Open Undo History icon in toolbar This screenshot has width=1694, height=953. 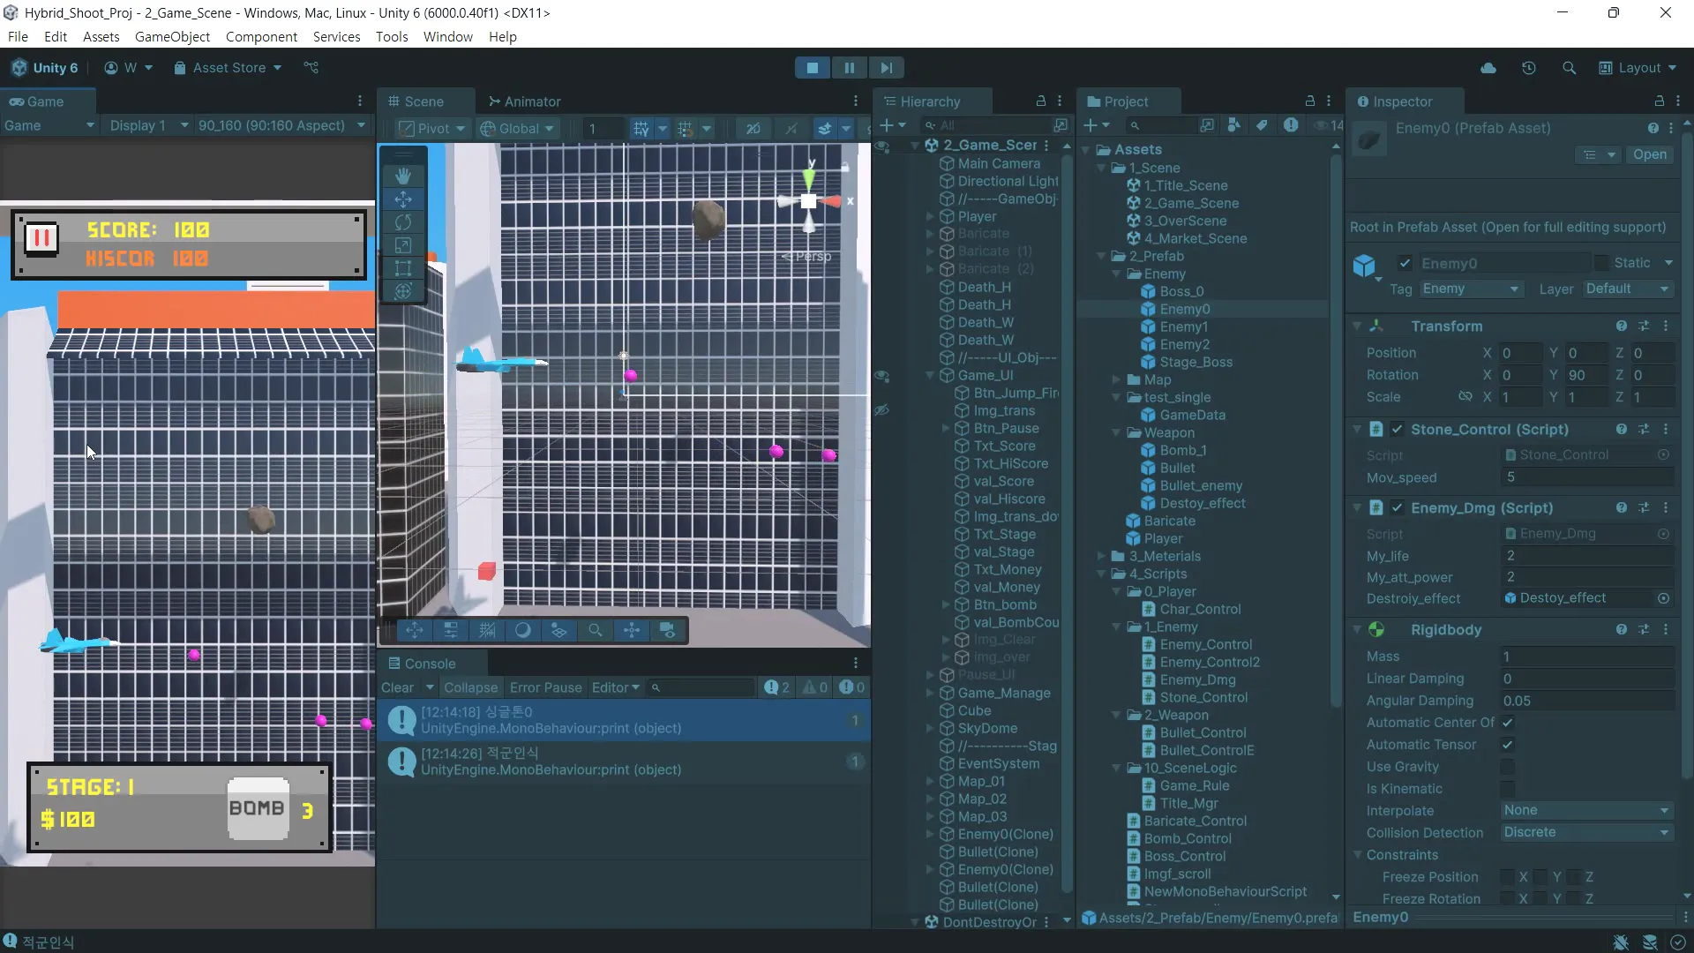pos(1529,68)
